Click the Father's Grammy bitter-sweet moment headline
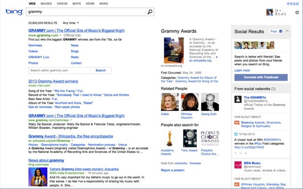This screenshot has width=303, height=189. [84, 169]
